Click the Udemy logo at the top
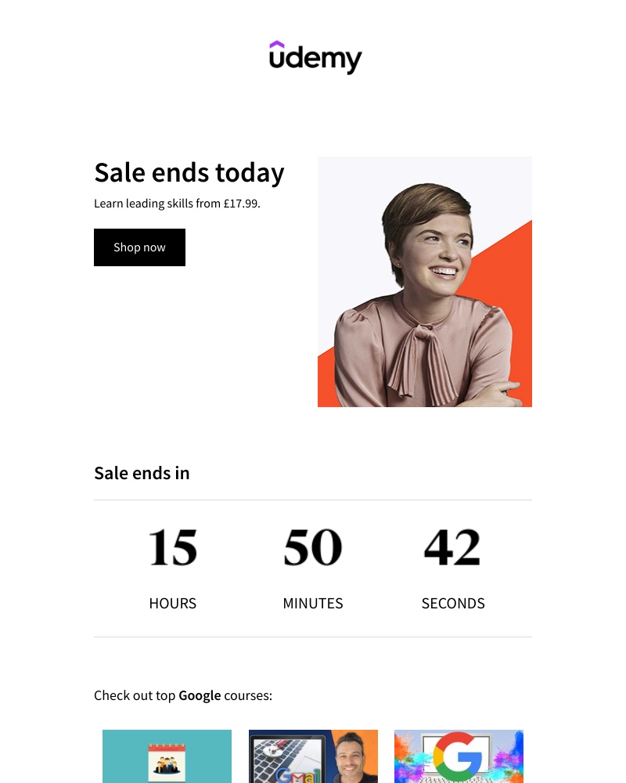626x783 pixels. pos(315,57)
